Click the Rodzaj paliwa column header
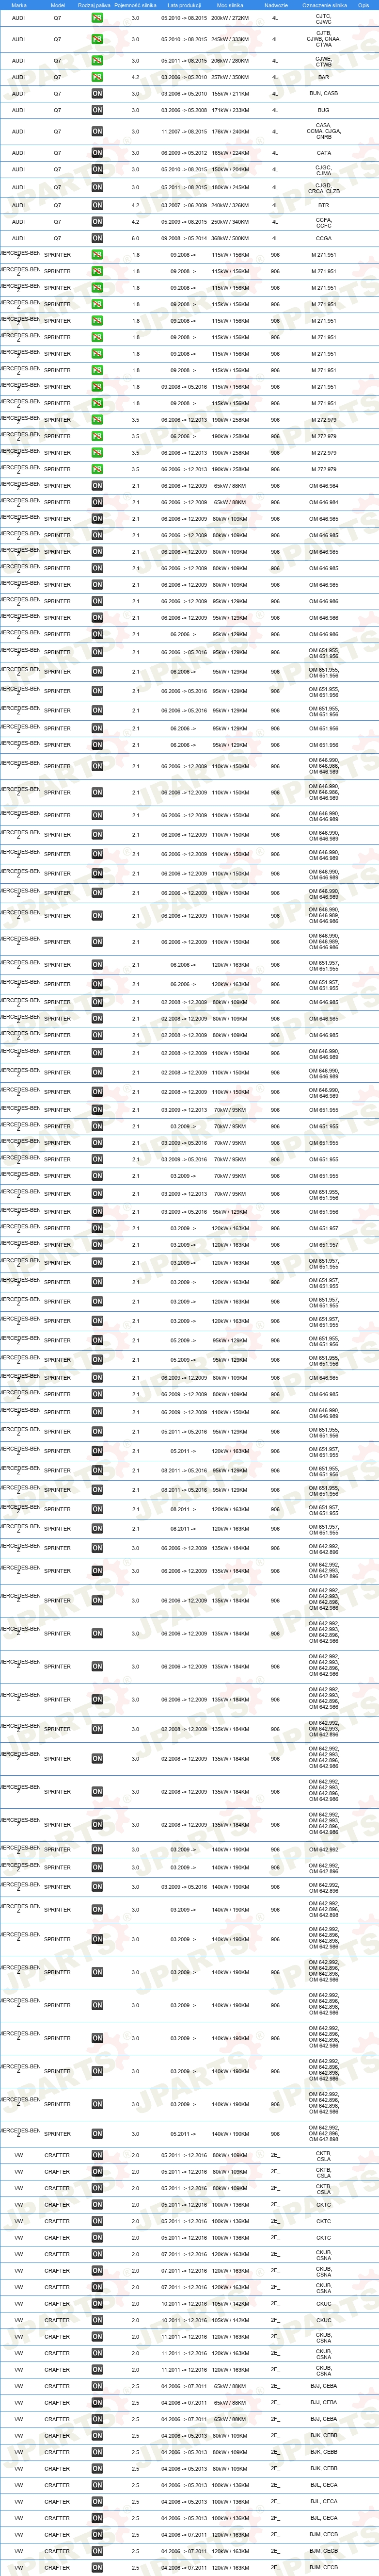379x2576 pixels. pyautogui.click(x=94, y=5)
